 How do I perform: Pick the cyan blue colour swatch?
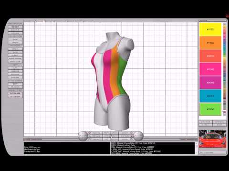coord(210,96)
